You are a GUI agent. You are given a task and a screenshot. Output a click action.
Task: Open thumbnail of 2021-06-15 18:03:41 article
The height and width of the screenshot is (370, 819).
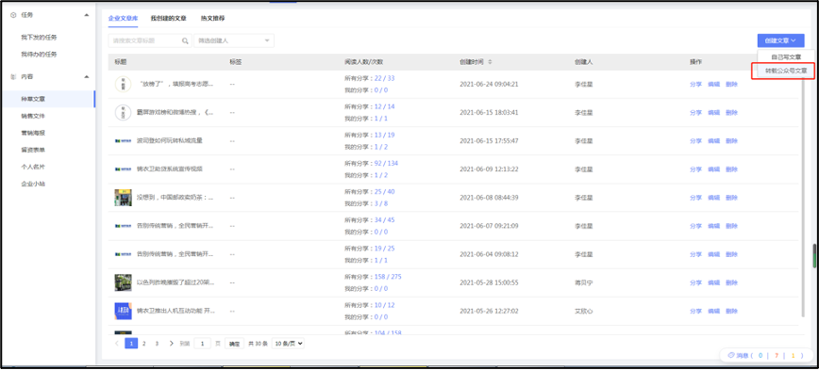(x=123, y=113)
